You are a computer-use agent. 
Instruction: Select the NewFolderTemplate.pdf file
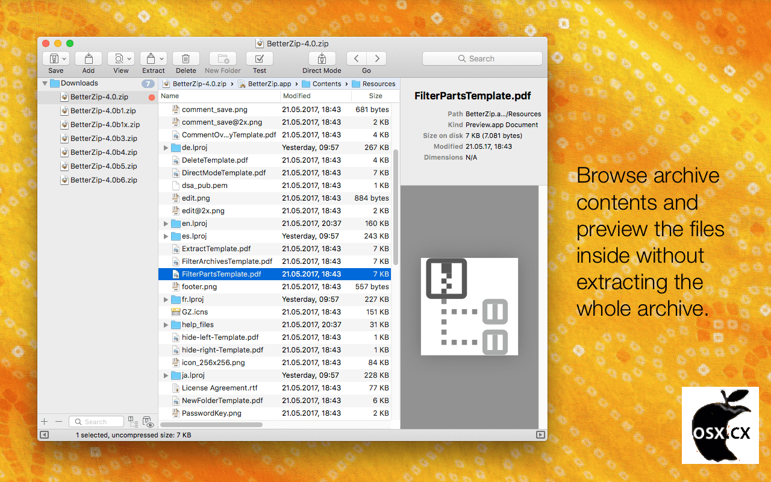pyautogui.click(x=275, y=401)
